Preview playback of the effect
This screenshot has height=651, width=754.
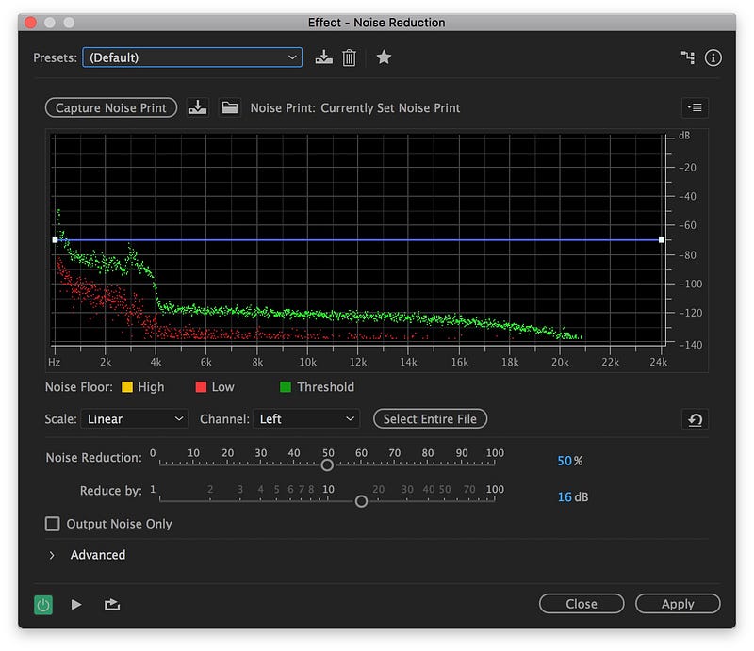pyautogui.click(x=76, y=604)
